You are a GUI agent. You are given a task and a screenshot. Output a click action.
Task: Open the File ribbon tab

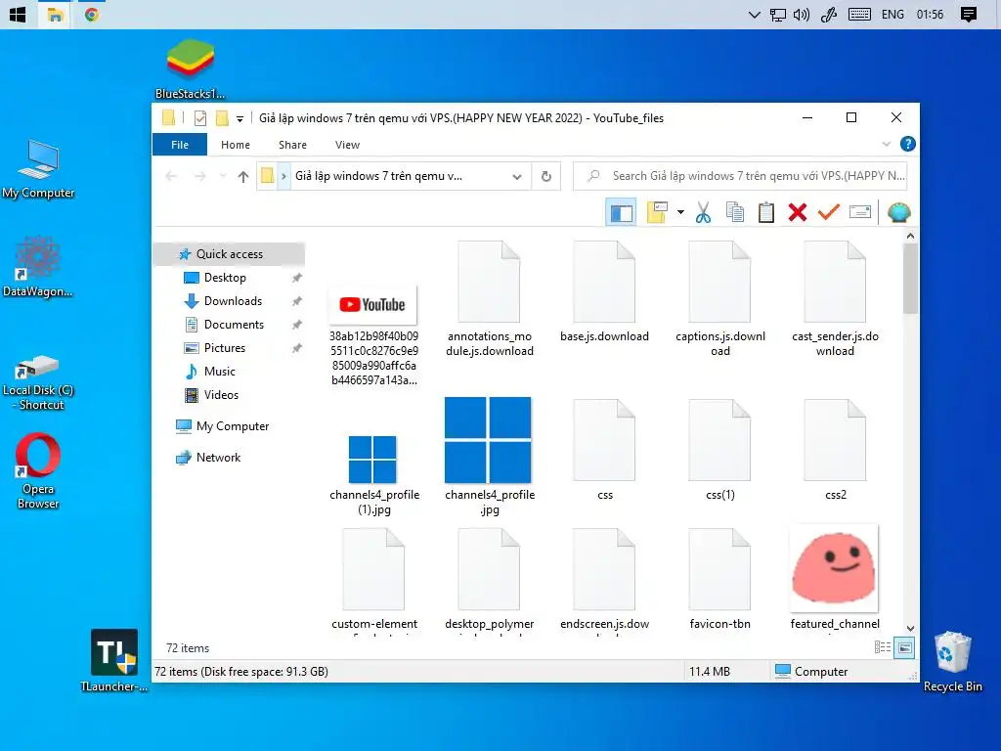(180, 145)
